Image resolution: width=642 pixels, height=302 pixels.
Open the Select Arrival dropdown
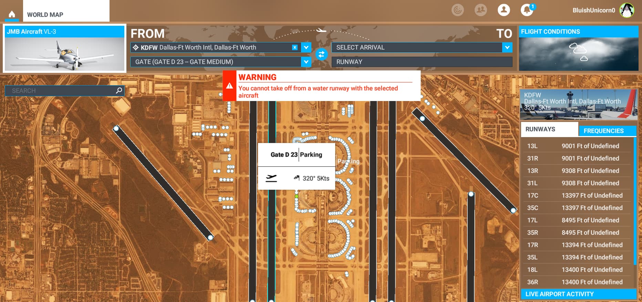[x=507, y=47]
